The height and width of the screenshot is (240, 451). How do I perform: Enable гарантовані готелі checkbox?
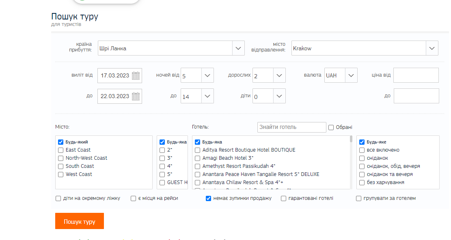283,198
